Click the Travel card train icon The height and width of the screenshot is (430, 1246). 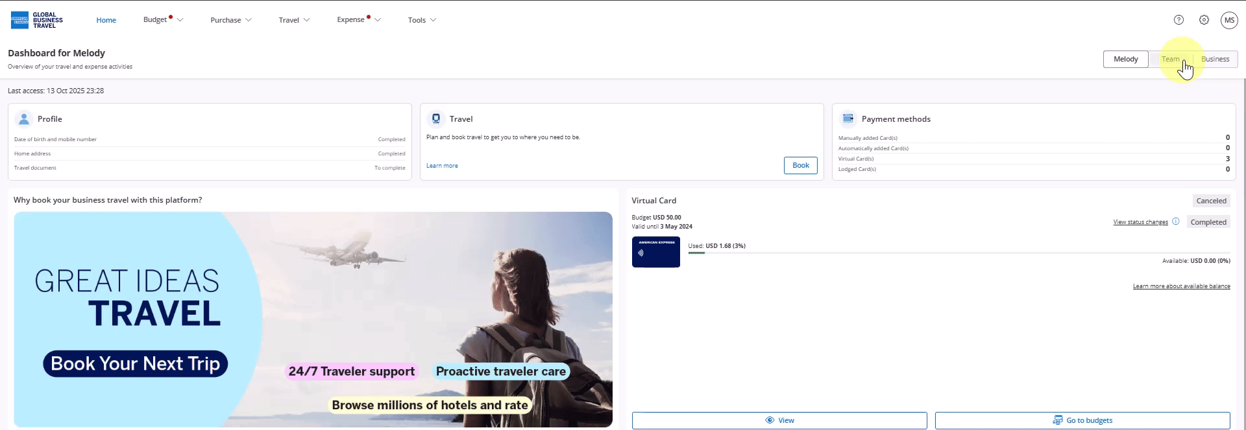point(436,119)
